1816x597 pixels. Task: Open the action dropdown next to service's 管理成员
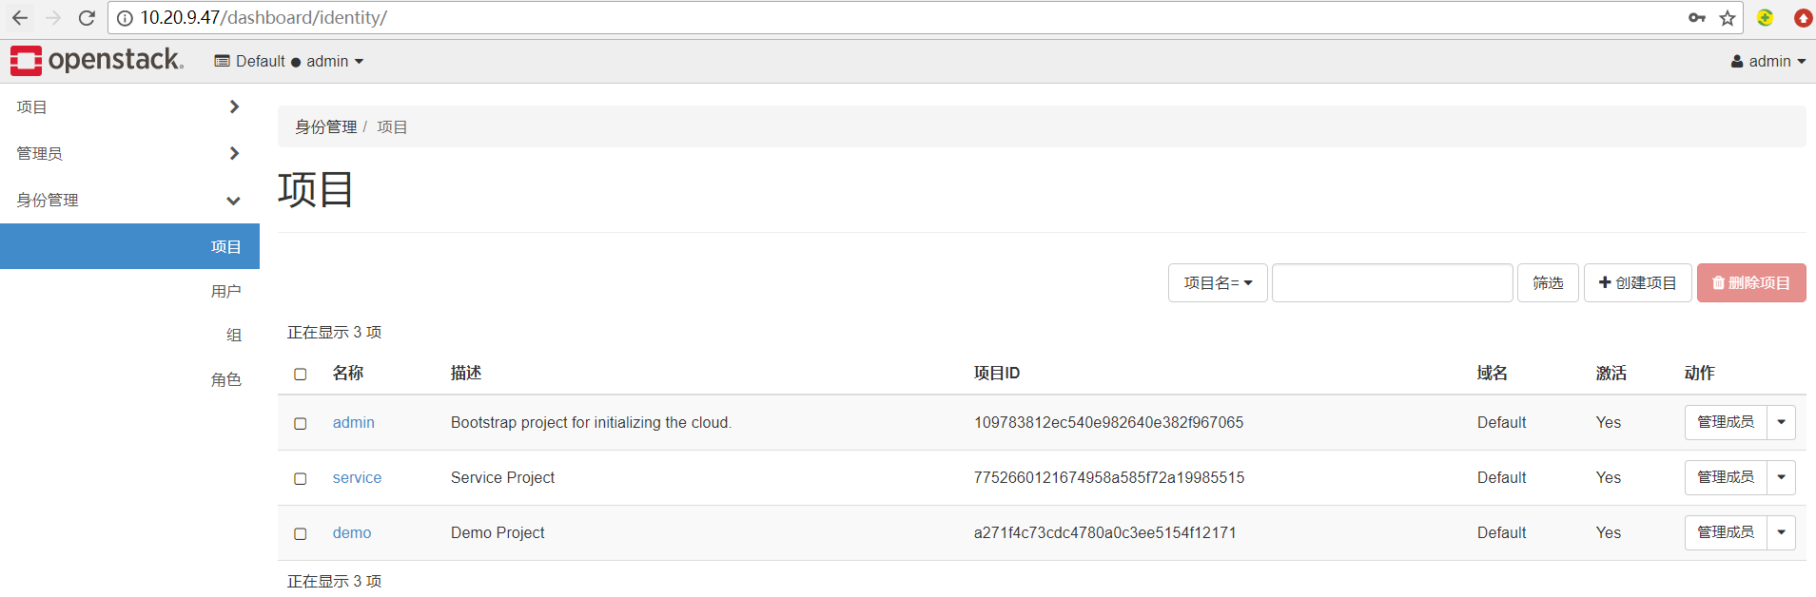(x=1782, y=477)
